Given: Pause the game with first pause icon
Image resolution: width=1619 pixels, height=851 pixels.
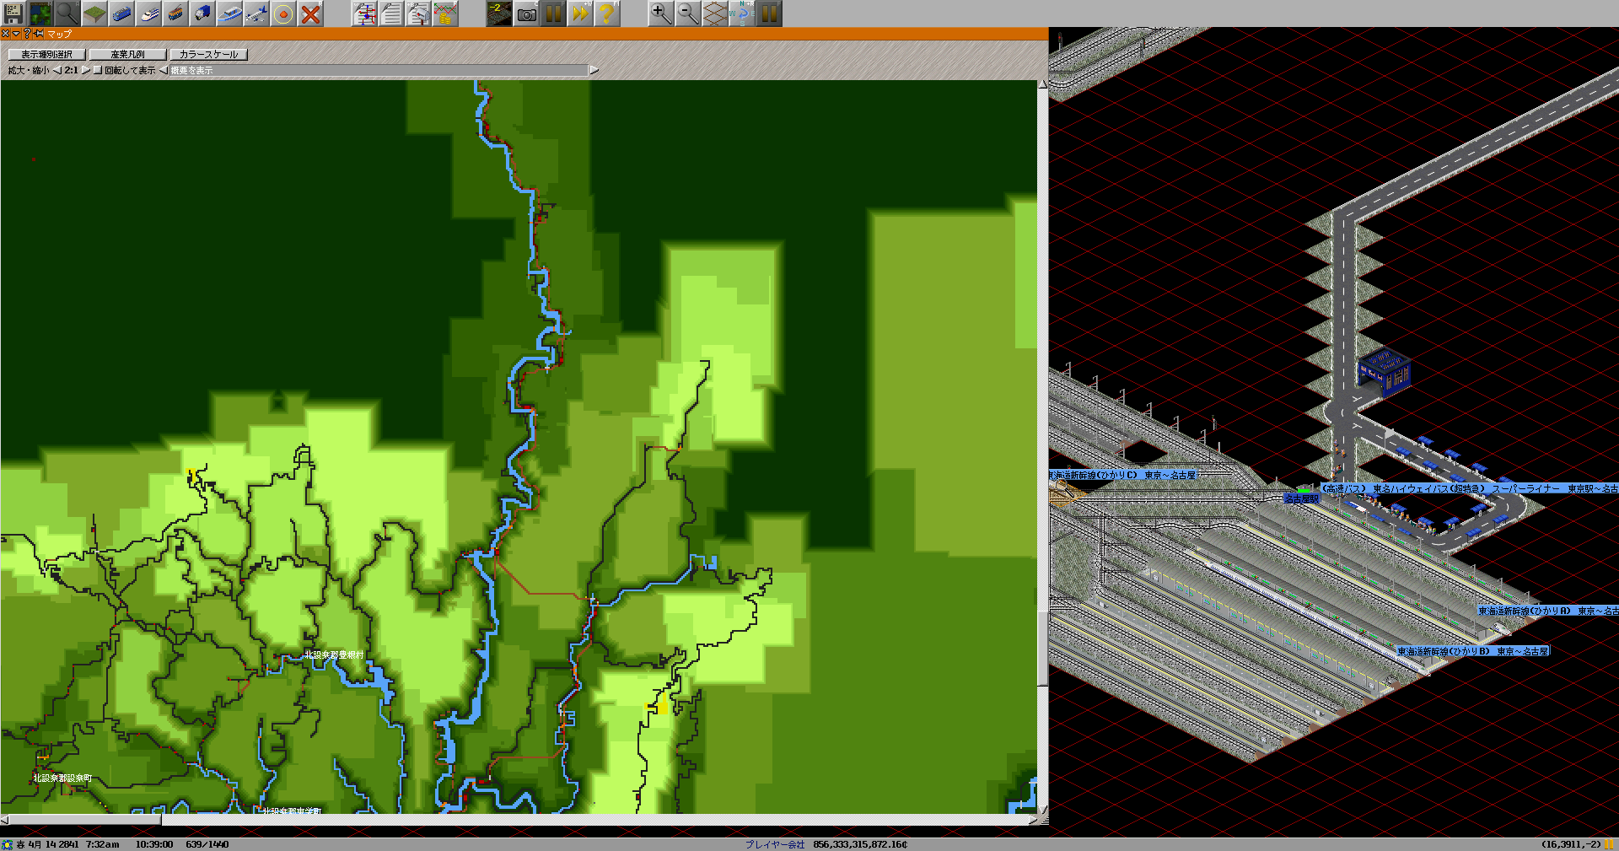Looking at the screenshot, I should point(553,13).
